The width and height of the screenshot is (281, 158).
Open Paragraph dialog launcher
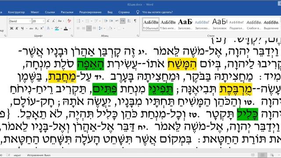tap(138, 36)
